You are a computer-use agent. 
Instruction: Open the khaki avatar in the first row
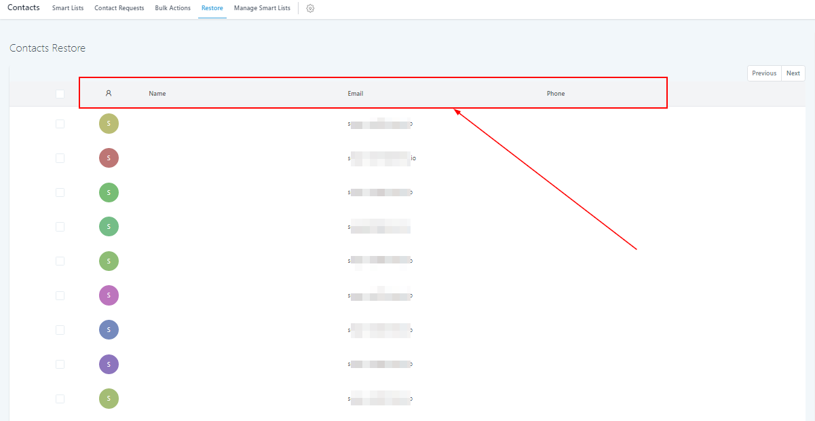pos(109,124)
